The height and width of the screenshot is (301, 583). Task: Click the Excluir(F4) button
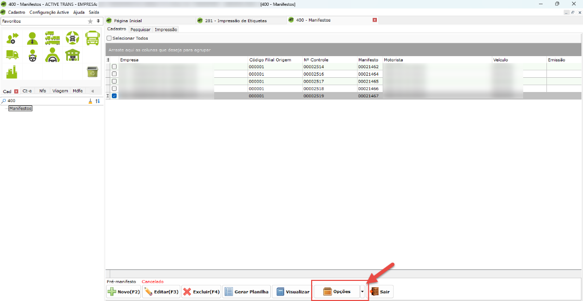pyautogui.click(x=201, y=291)
